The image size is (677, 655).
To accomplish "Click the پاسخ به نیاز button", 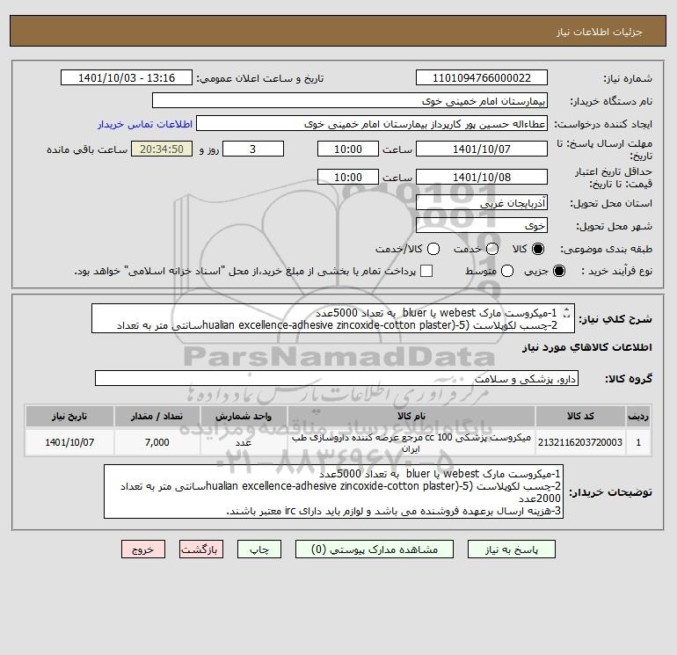I will tap(512, 549).
